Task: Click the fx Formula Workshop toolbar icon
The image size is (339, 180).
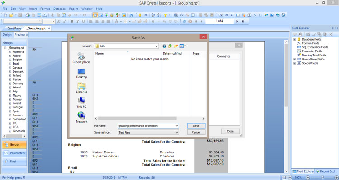Action: pyautogui.click(x=181, y=15)
